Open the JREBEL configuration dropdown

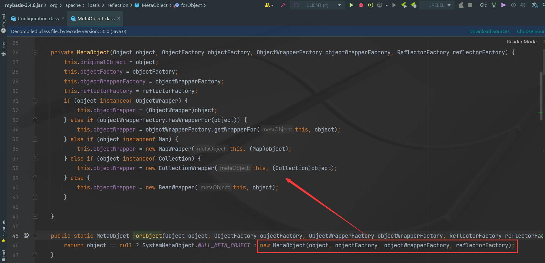[x=437, y=5]
